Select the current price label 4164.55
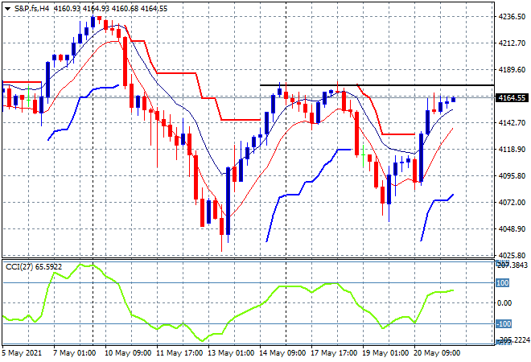Screen dimensions: 531x362 tap(512, 98)
